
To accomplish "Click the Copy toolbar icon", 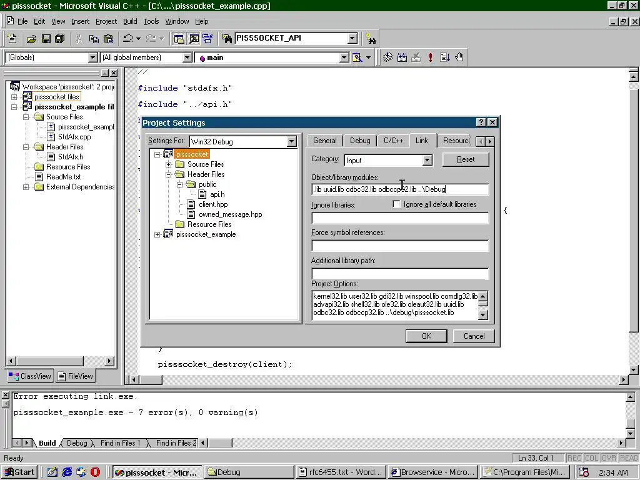I will pos(94,39).
